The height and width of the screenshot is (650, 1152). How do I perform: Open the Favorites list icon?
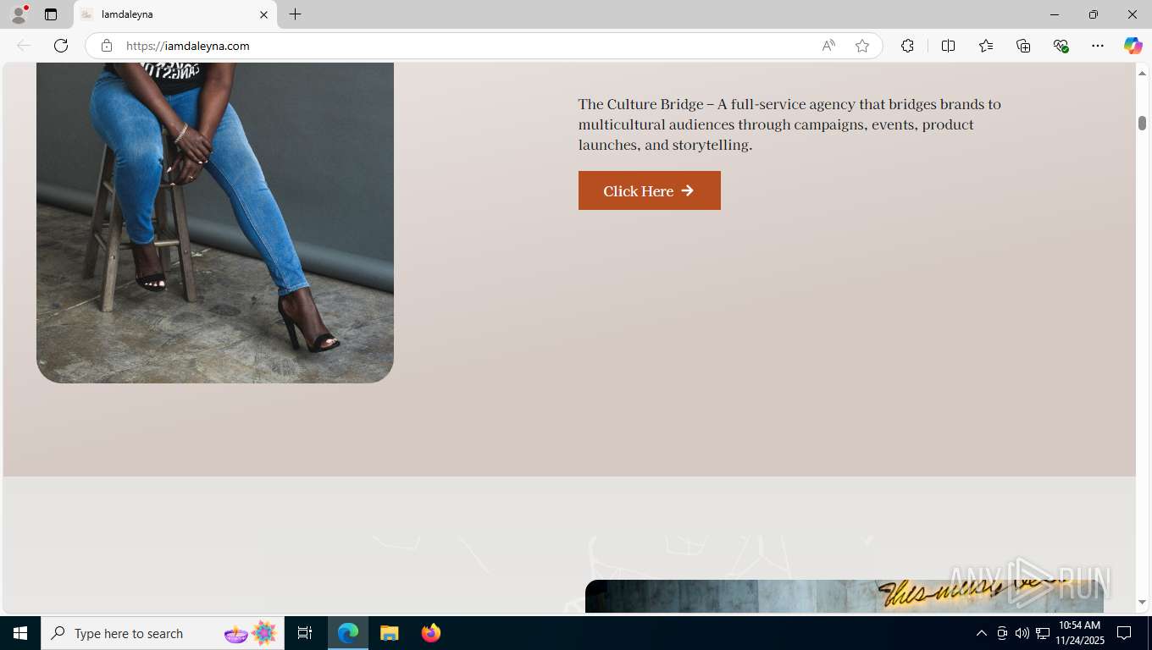coord(986,46)
